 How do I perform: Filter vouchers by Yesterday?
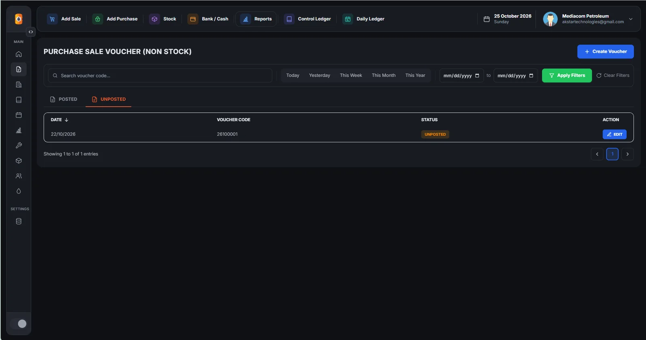click(x=319, y=76)
